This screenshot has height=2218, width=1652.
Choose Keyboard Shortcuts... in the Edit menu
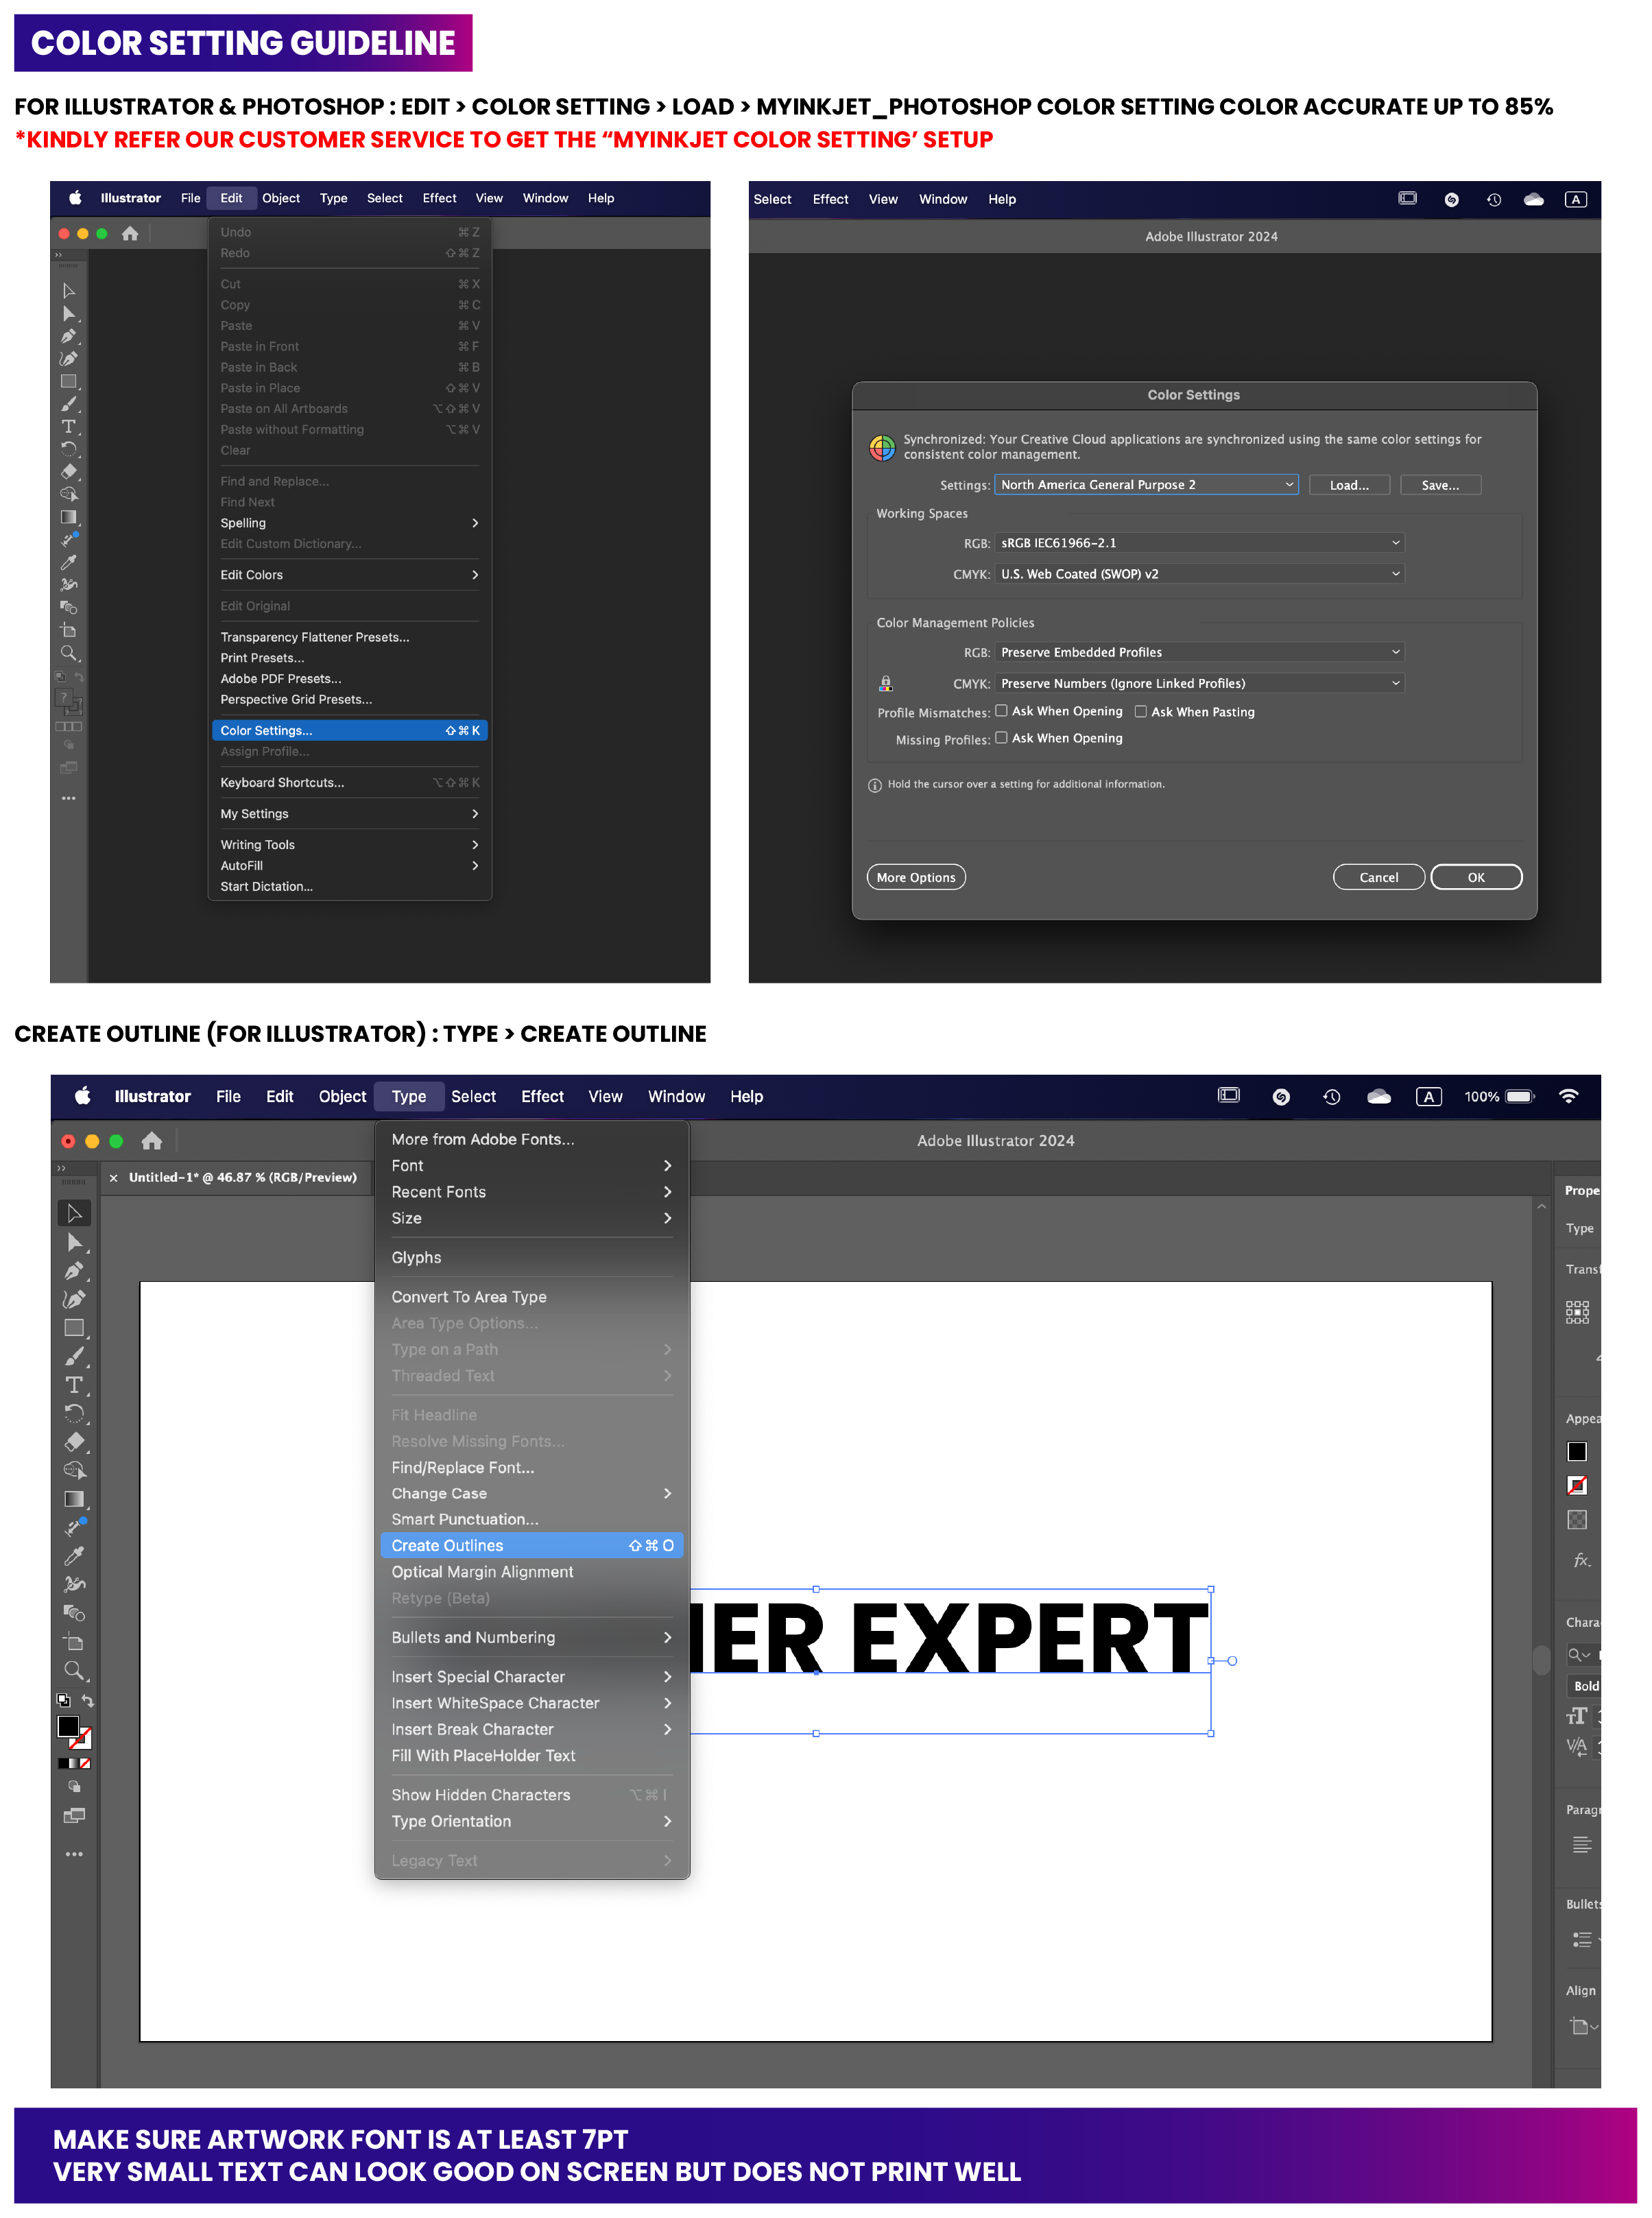click(349, 783)
